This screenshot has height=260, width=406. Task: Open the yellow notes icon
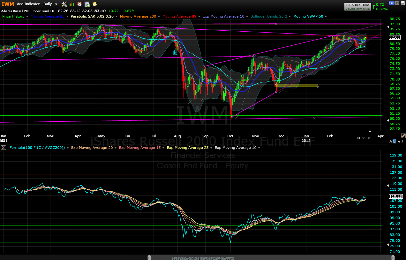tap(94, 4)
